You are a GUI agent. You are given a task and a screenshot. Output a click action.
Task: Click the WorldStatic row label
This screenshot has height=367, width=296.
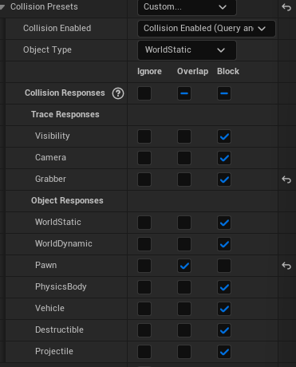(x=58, y=222)
